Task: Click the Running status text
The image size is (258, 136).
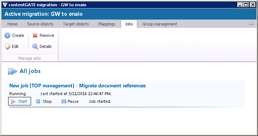Action: (17, 94)
